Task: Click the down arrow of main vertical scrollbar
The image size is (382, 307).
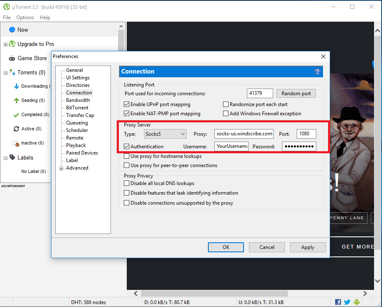Action: click(378, 281)
